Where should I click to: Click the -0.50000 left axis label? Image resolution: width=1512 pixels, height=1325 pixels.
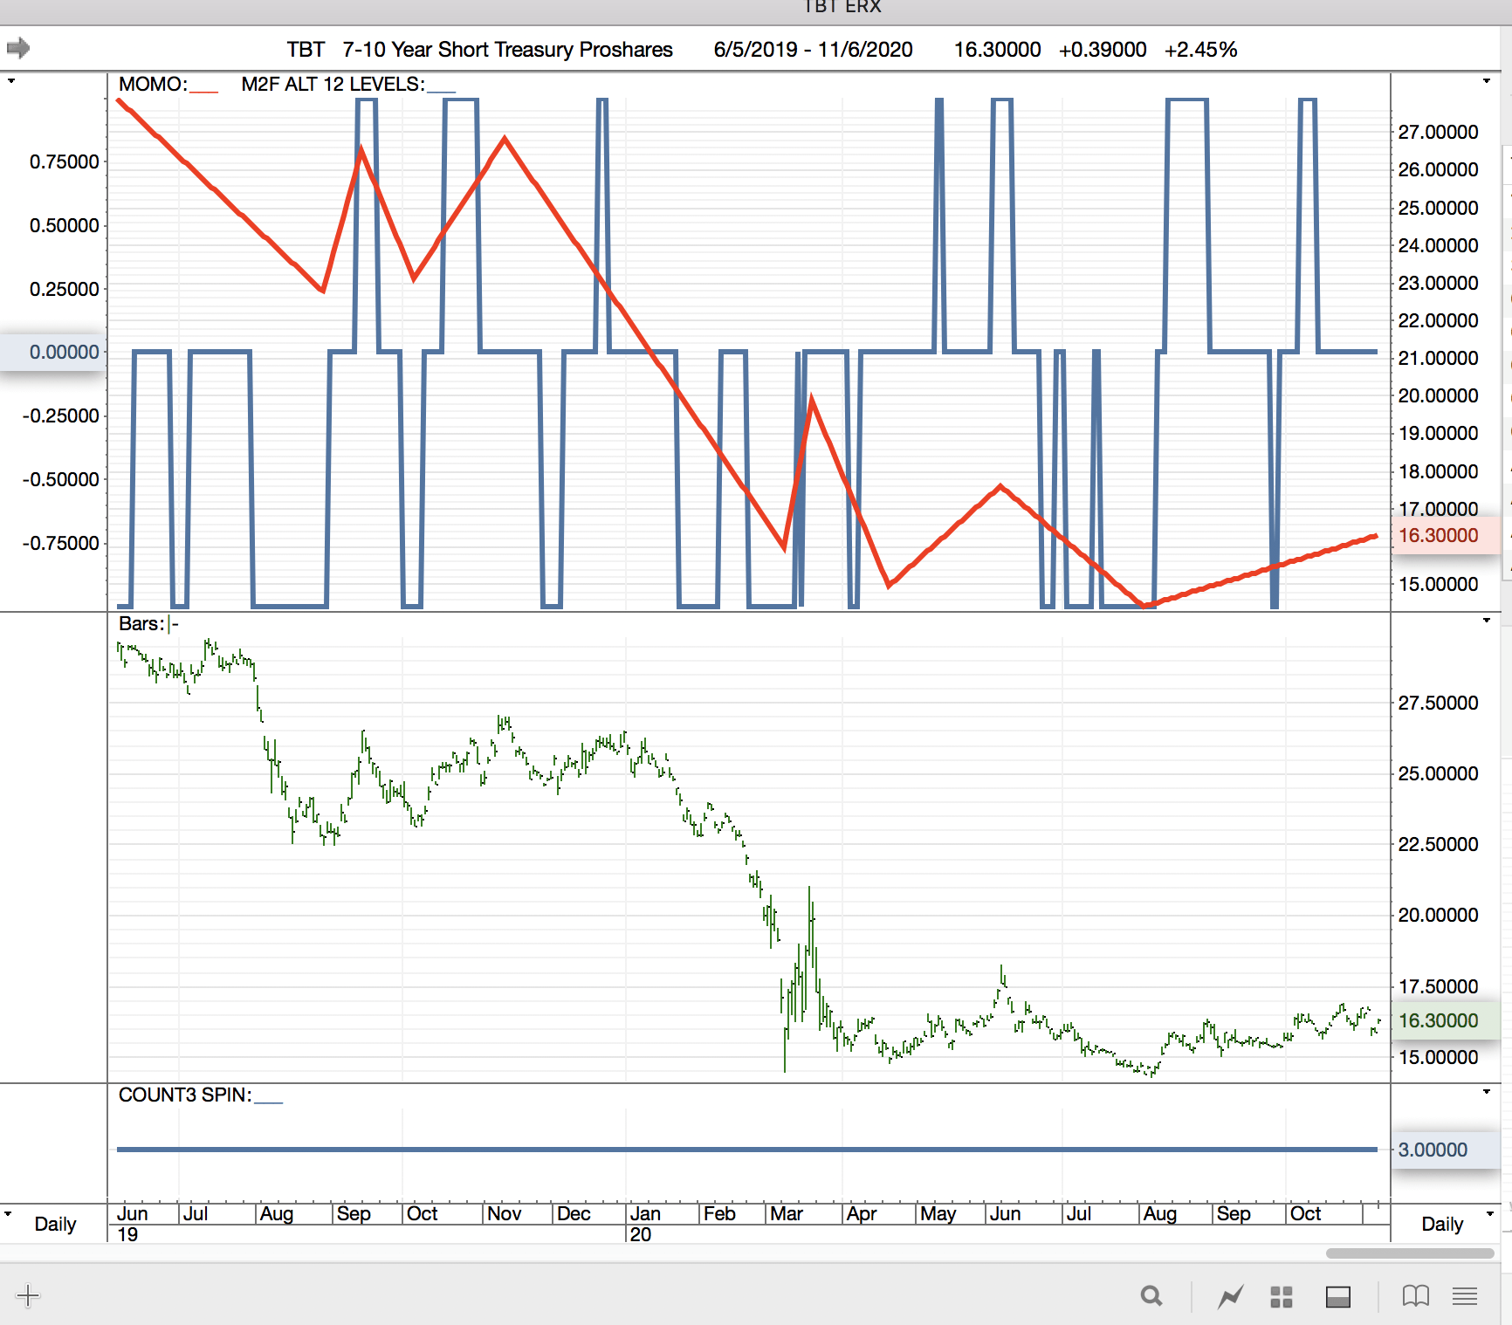tap(61, 479)
